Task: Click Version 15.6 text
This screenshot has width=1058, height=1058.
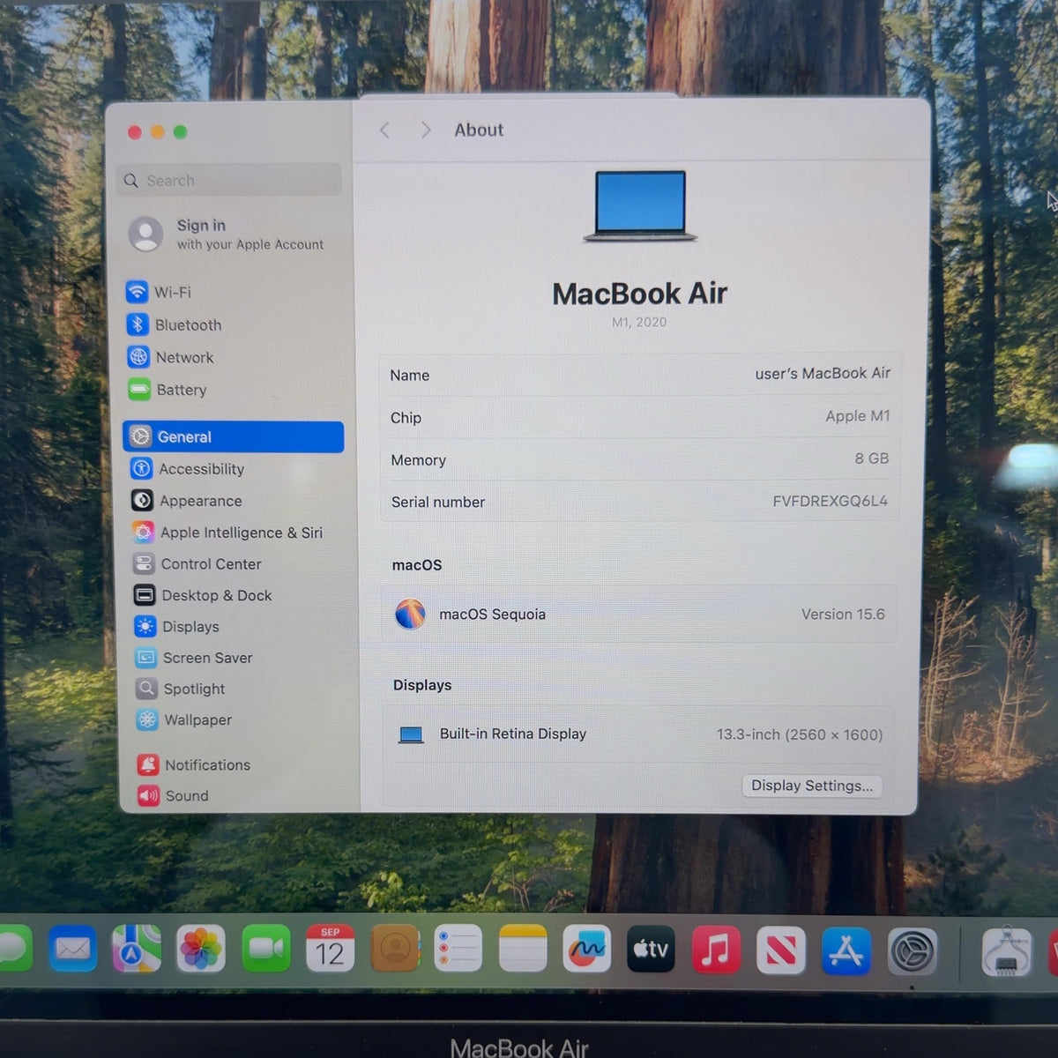Action: coord(843,615)
